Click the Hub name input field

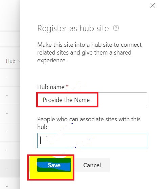92,99
